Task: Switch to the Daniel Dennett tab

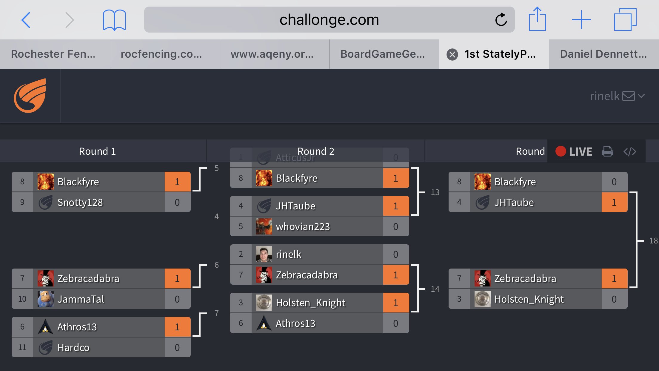Action: pyautogui.click(x=604, y=54)
